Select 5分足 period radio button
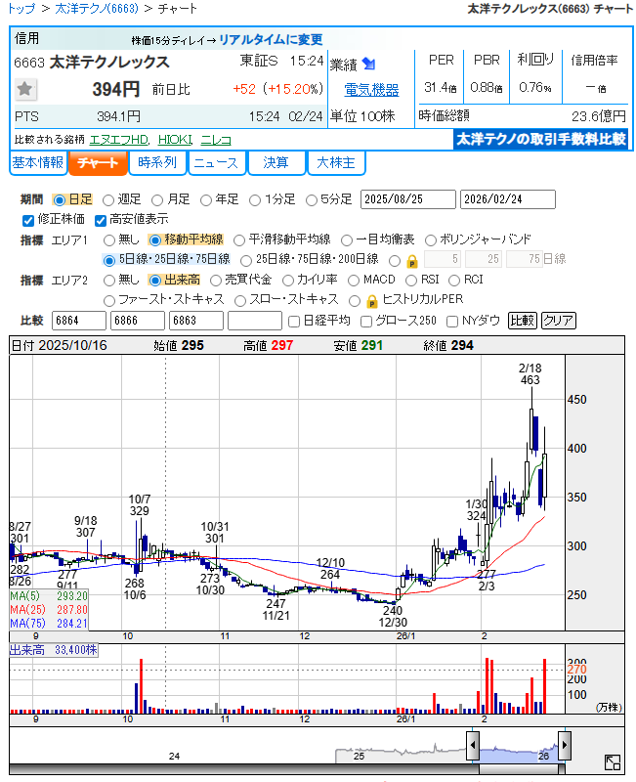 (312, 200)
